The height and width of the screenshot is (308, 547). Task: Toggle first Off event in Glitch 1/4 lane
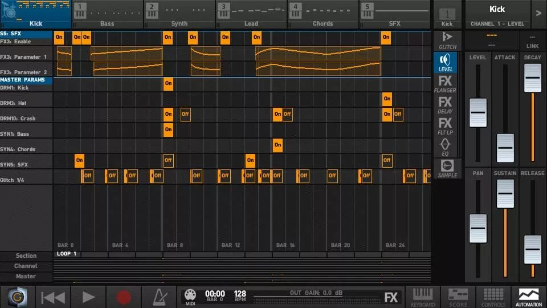point(87,176)
